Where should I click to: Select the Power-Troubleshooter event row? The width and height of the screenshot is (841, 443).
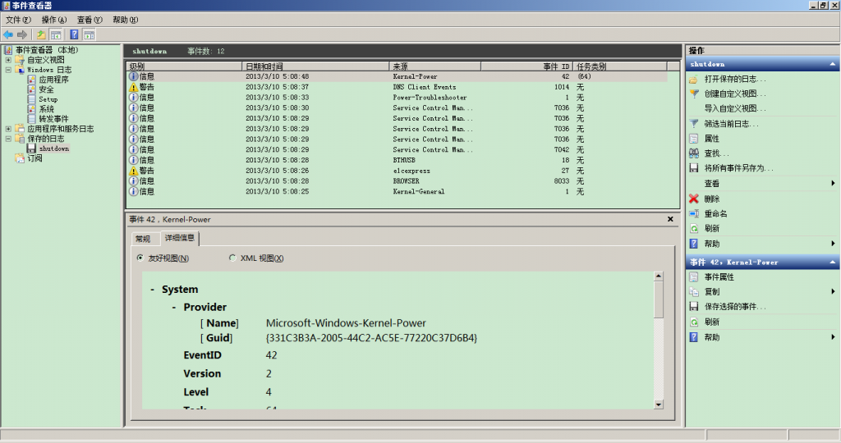pyautogui.click(x=397, y=98)
